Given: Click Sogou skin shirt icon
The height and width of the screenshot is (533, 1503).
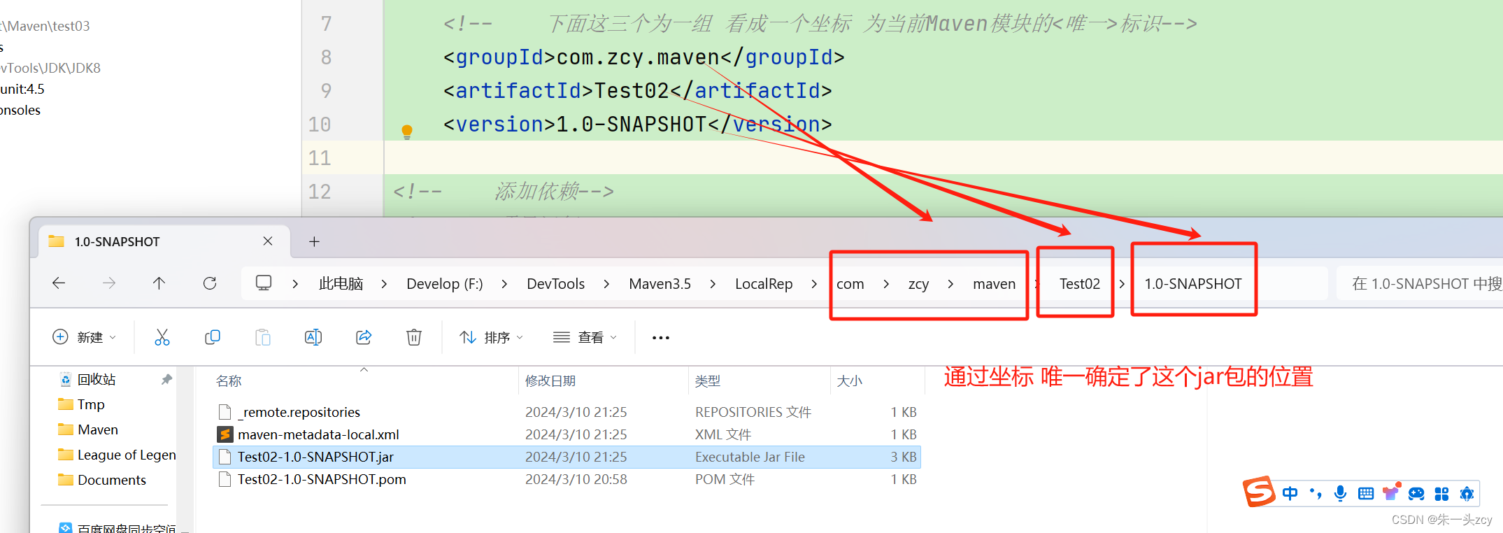Looking at the screenshot, I should [x=1391, y=492].
